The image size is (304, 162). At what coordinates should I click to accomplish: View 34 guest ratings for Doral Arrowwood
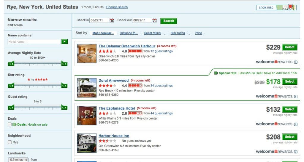tap(161, 86)
